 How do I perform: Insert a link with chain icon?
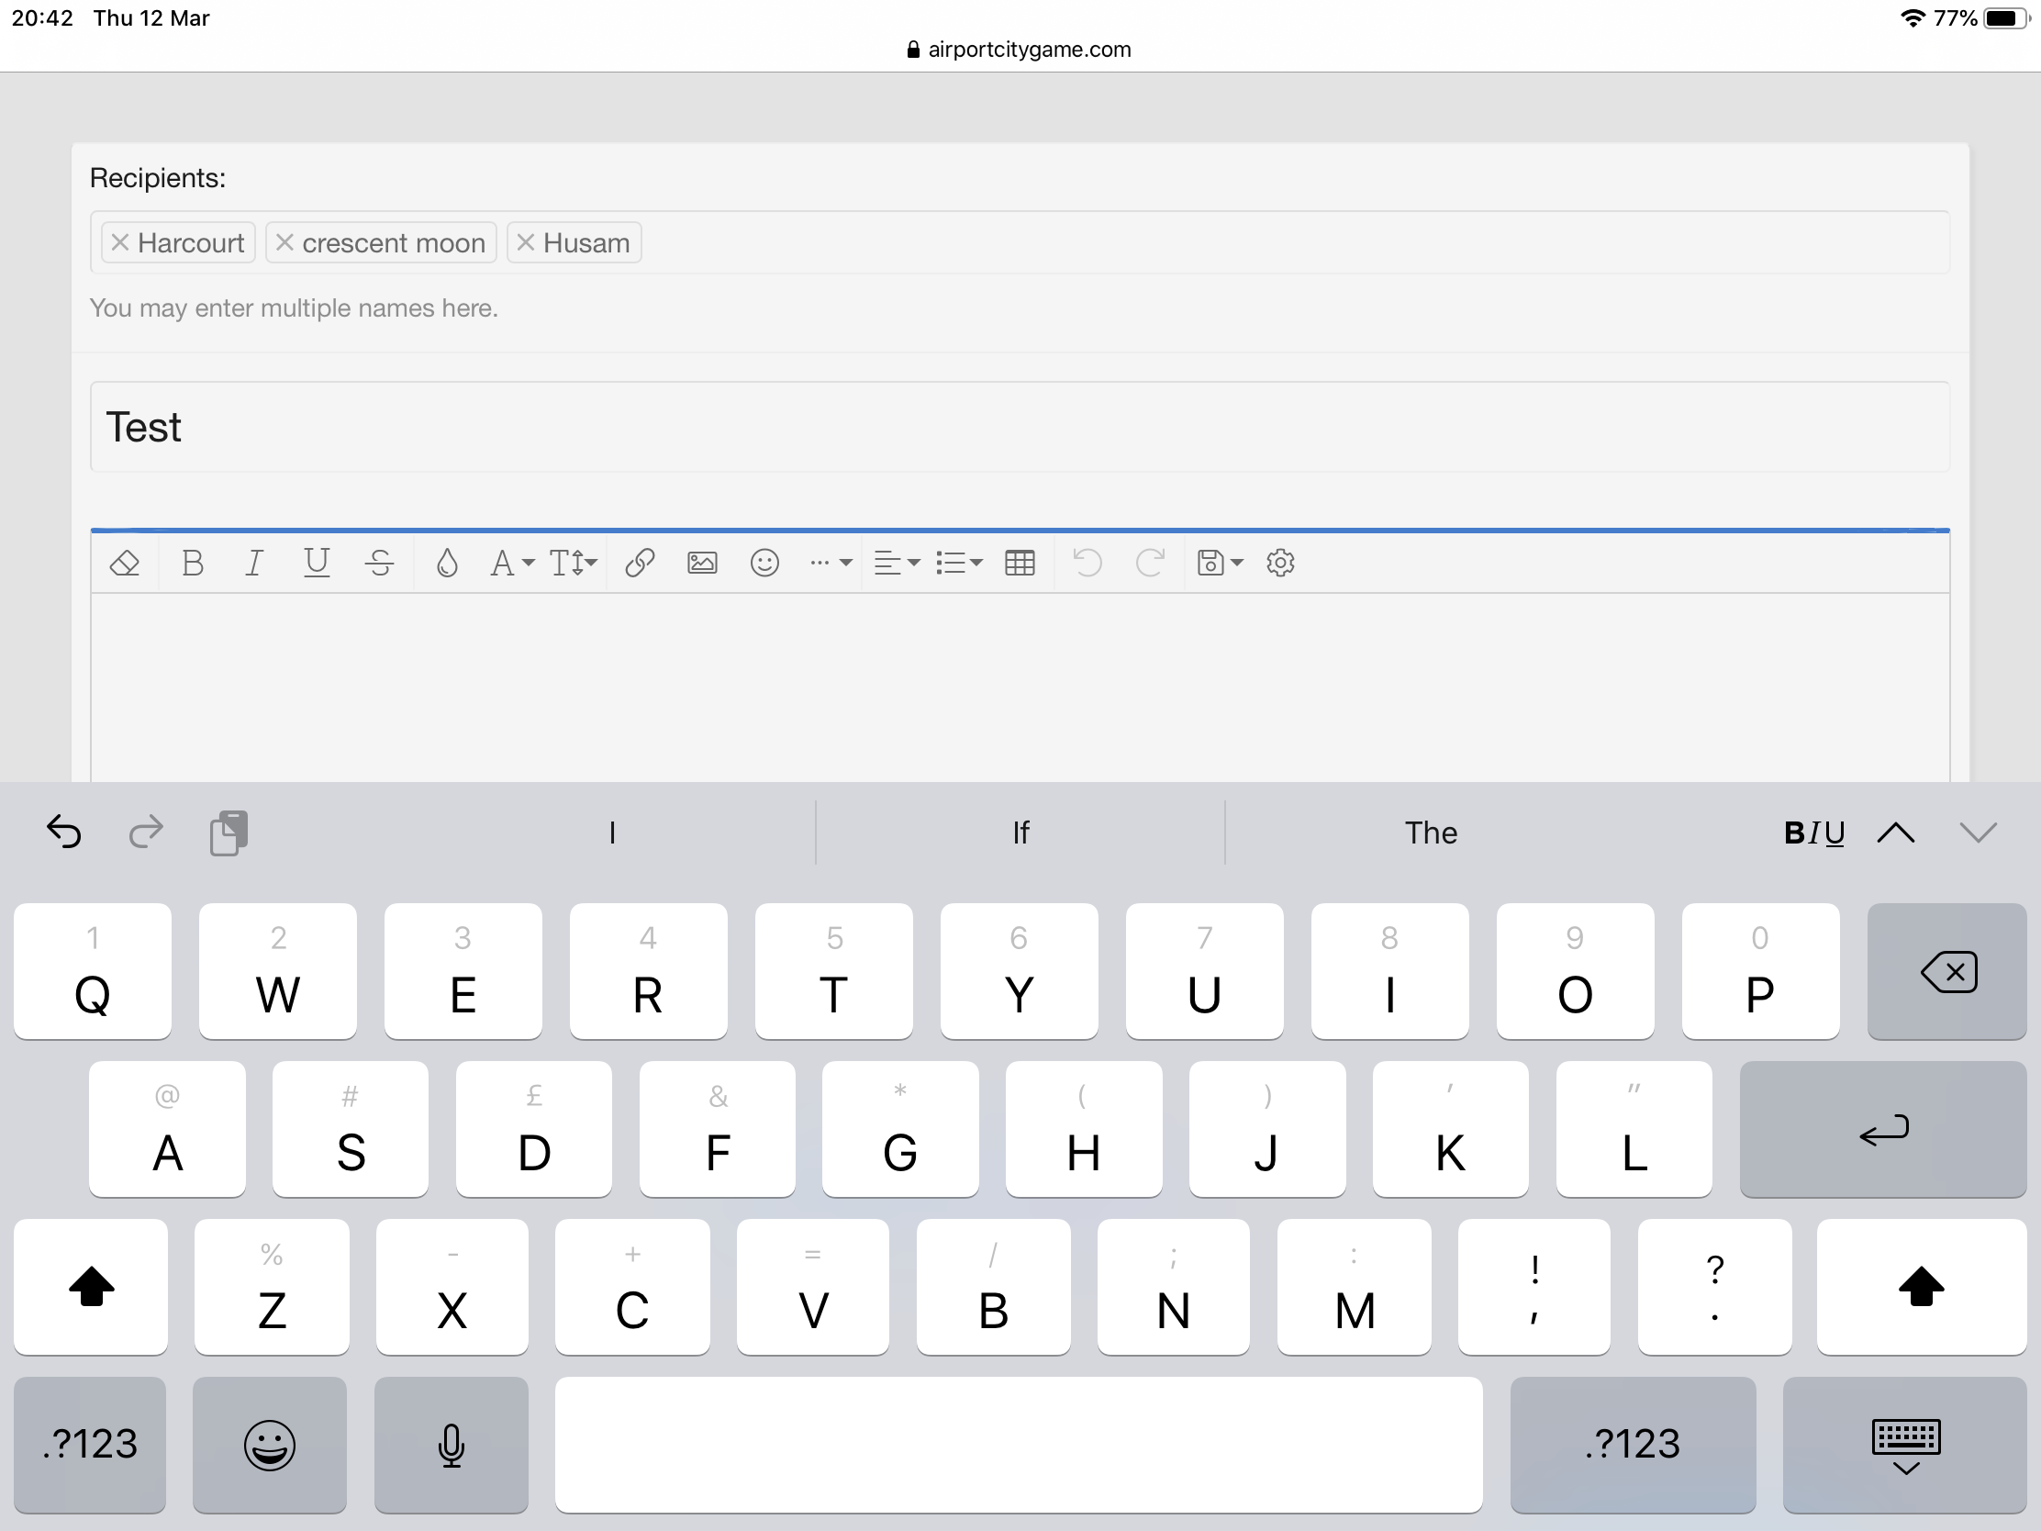pyautogui.click(x=640, y=562)
